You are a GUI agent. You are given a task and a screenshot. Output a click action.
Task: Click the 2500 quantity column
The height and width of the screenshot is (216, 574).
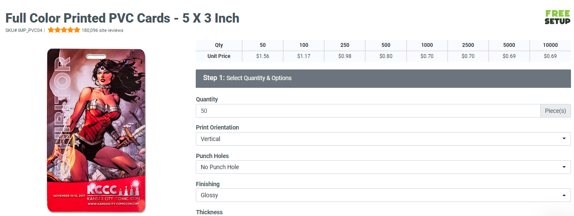pos(468,45)
